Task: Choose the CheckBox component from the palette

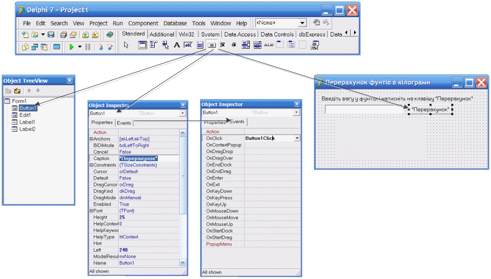Action: click(223, 46)
